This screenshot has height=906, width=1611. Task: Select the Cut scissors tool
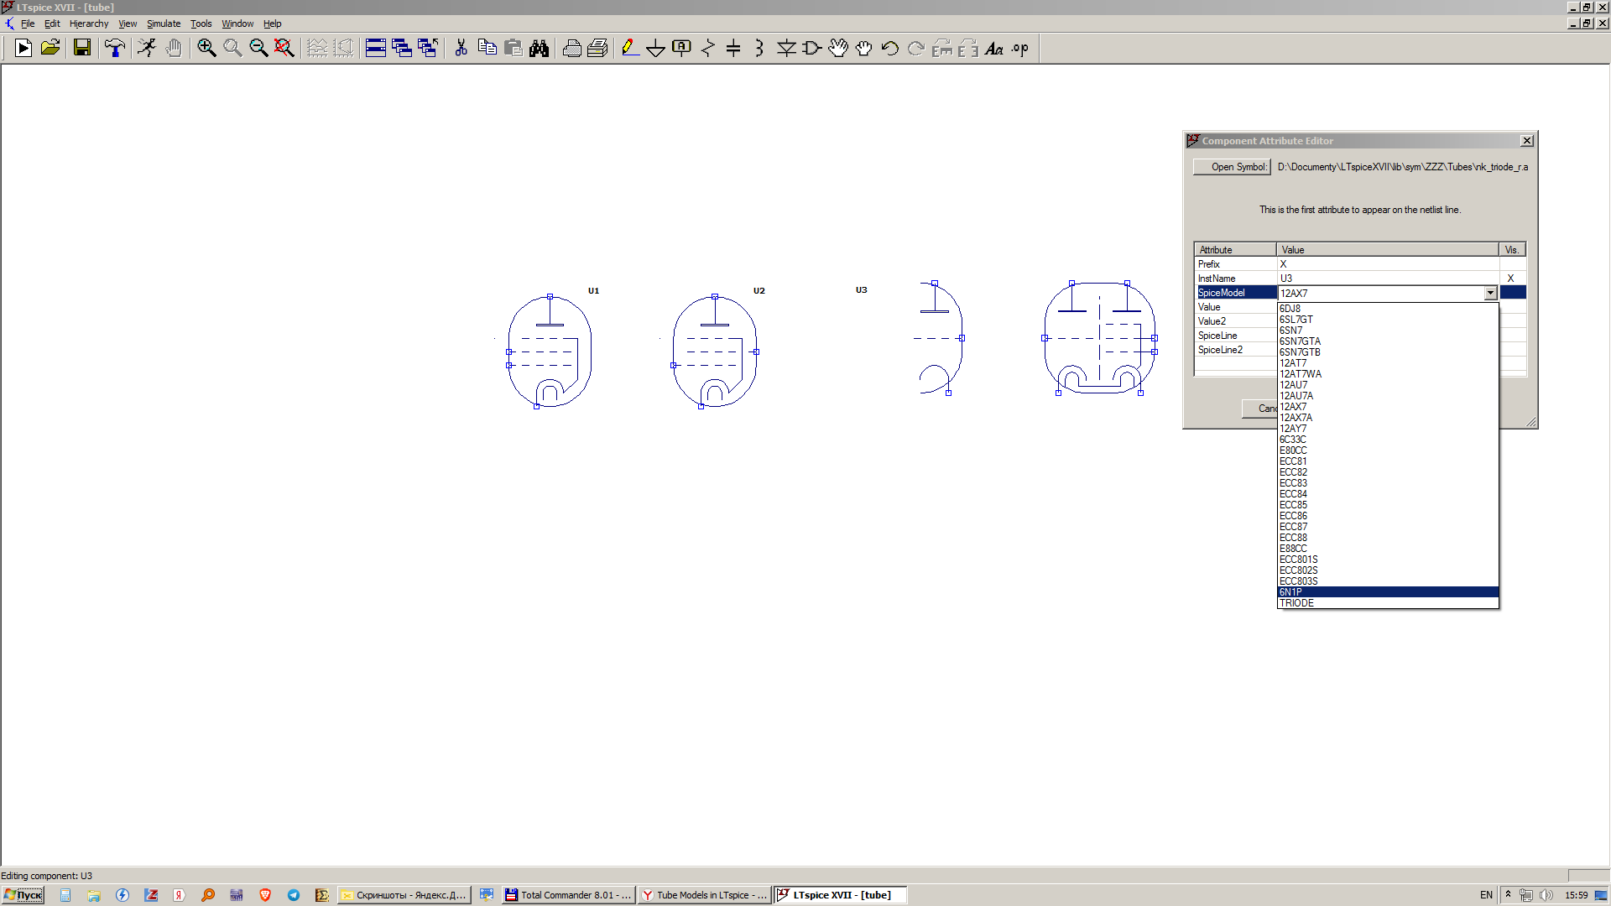tap(461, 48)
